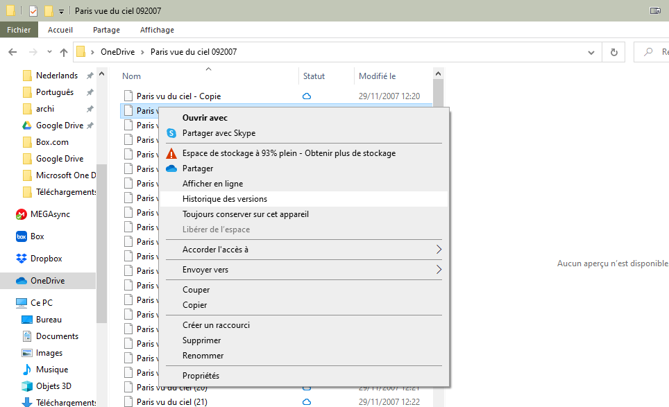
Task: Click the file list scrollbar up arrow
Action: (x=438, y=73)
